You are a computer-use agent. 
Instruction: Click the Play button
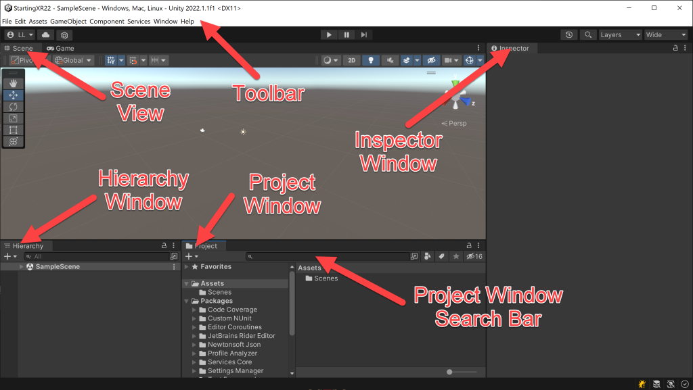(329, 35)
